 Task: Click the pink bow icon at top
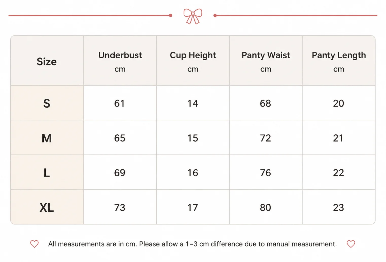tap(193, 16)
